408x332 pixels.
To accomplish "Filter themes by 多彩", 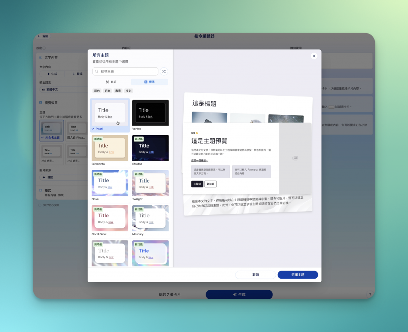I will 129,91.
